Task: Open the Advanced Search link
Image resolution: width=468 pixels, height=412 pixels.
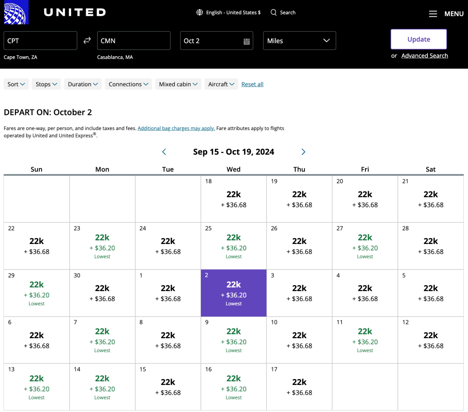Action: 424,56
